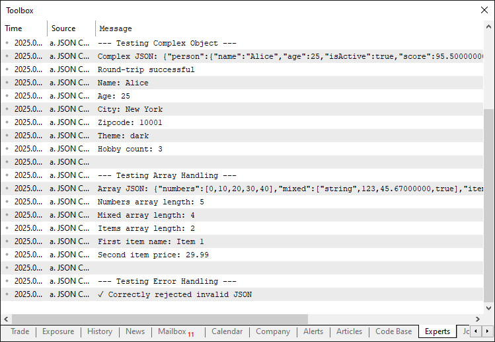Click the vertical scrollbar down arrow

pyautogui.click(x=488, y=308)
